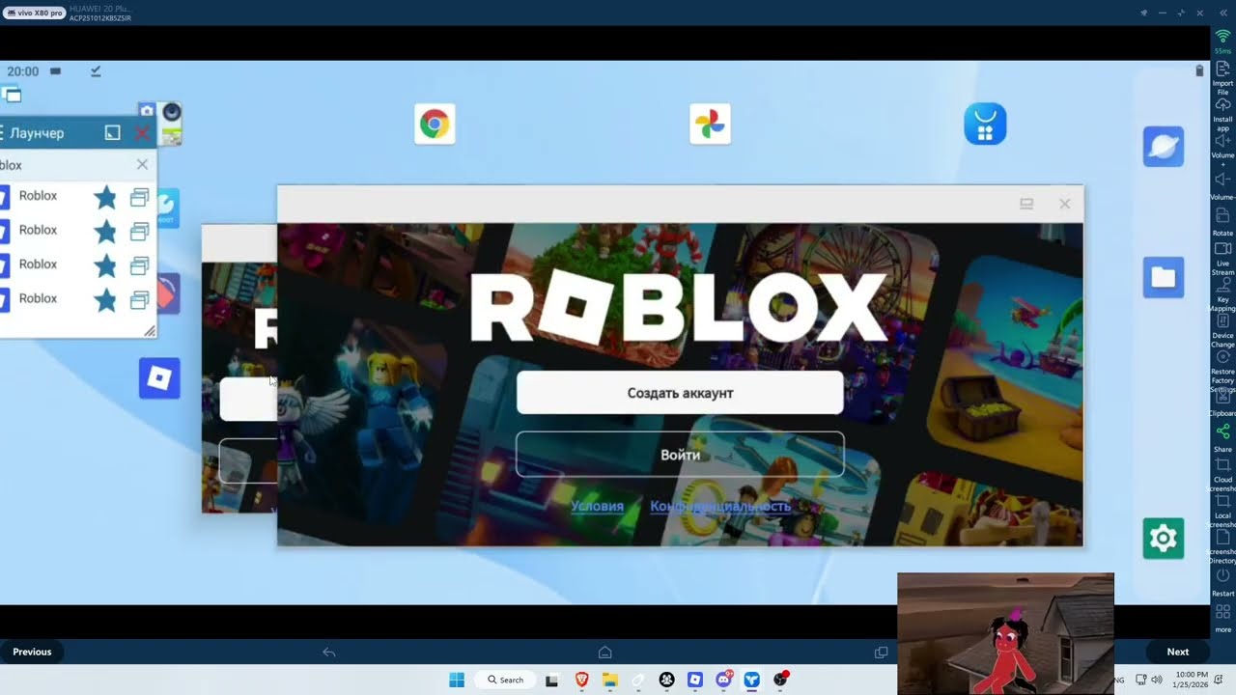Tap the Android home button
1236x695 pixels.
[x=605, y=653]
